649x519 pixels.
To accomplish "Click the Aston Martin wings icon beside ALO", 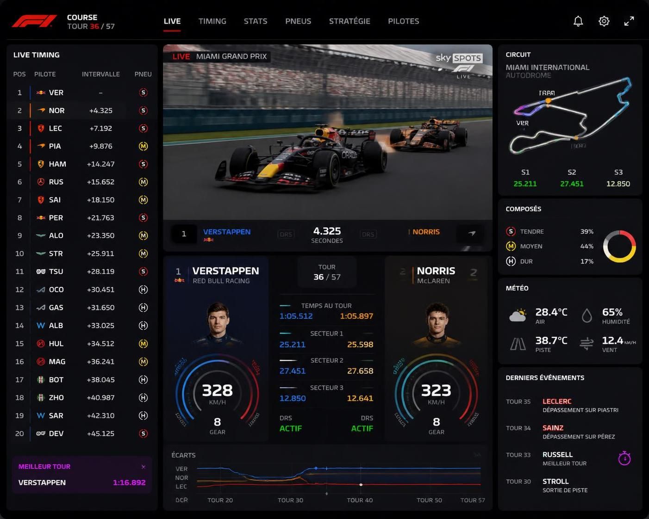I will coord(41,235).
